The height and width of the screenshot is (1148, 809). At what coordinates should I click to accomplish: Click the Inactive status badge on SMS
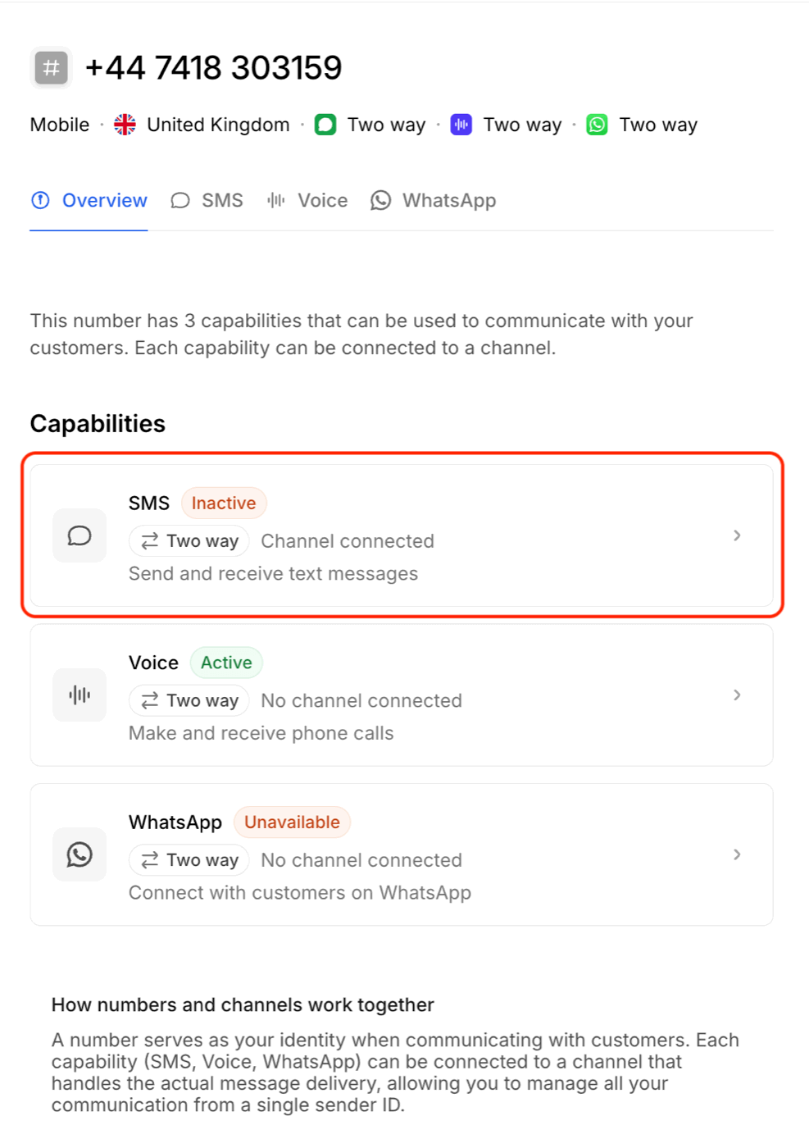224,503
